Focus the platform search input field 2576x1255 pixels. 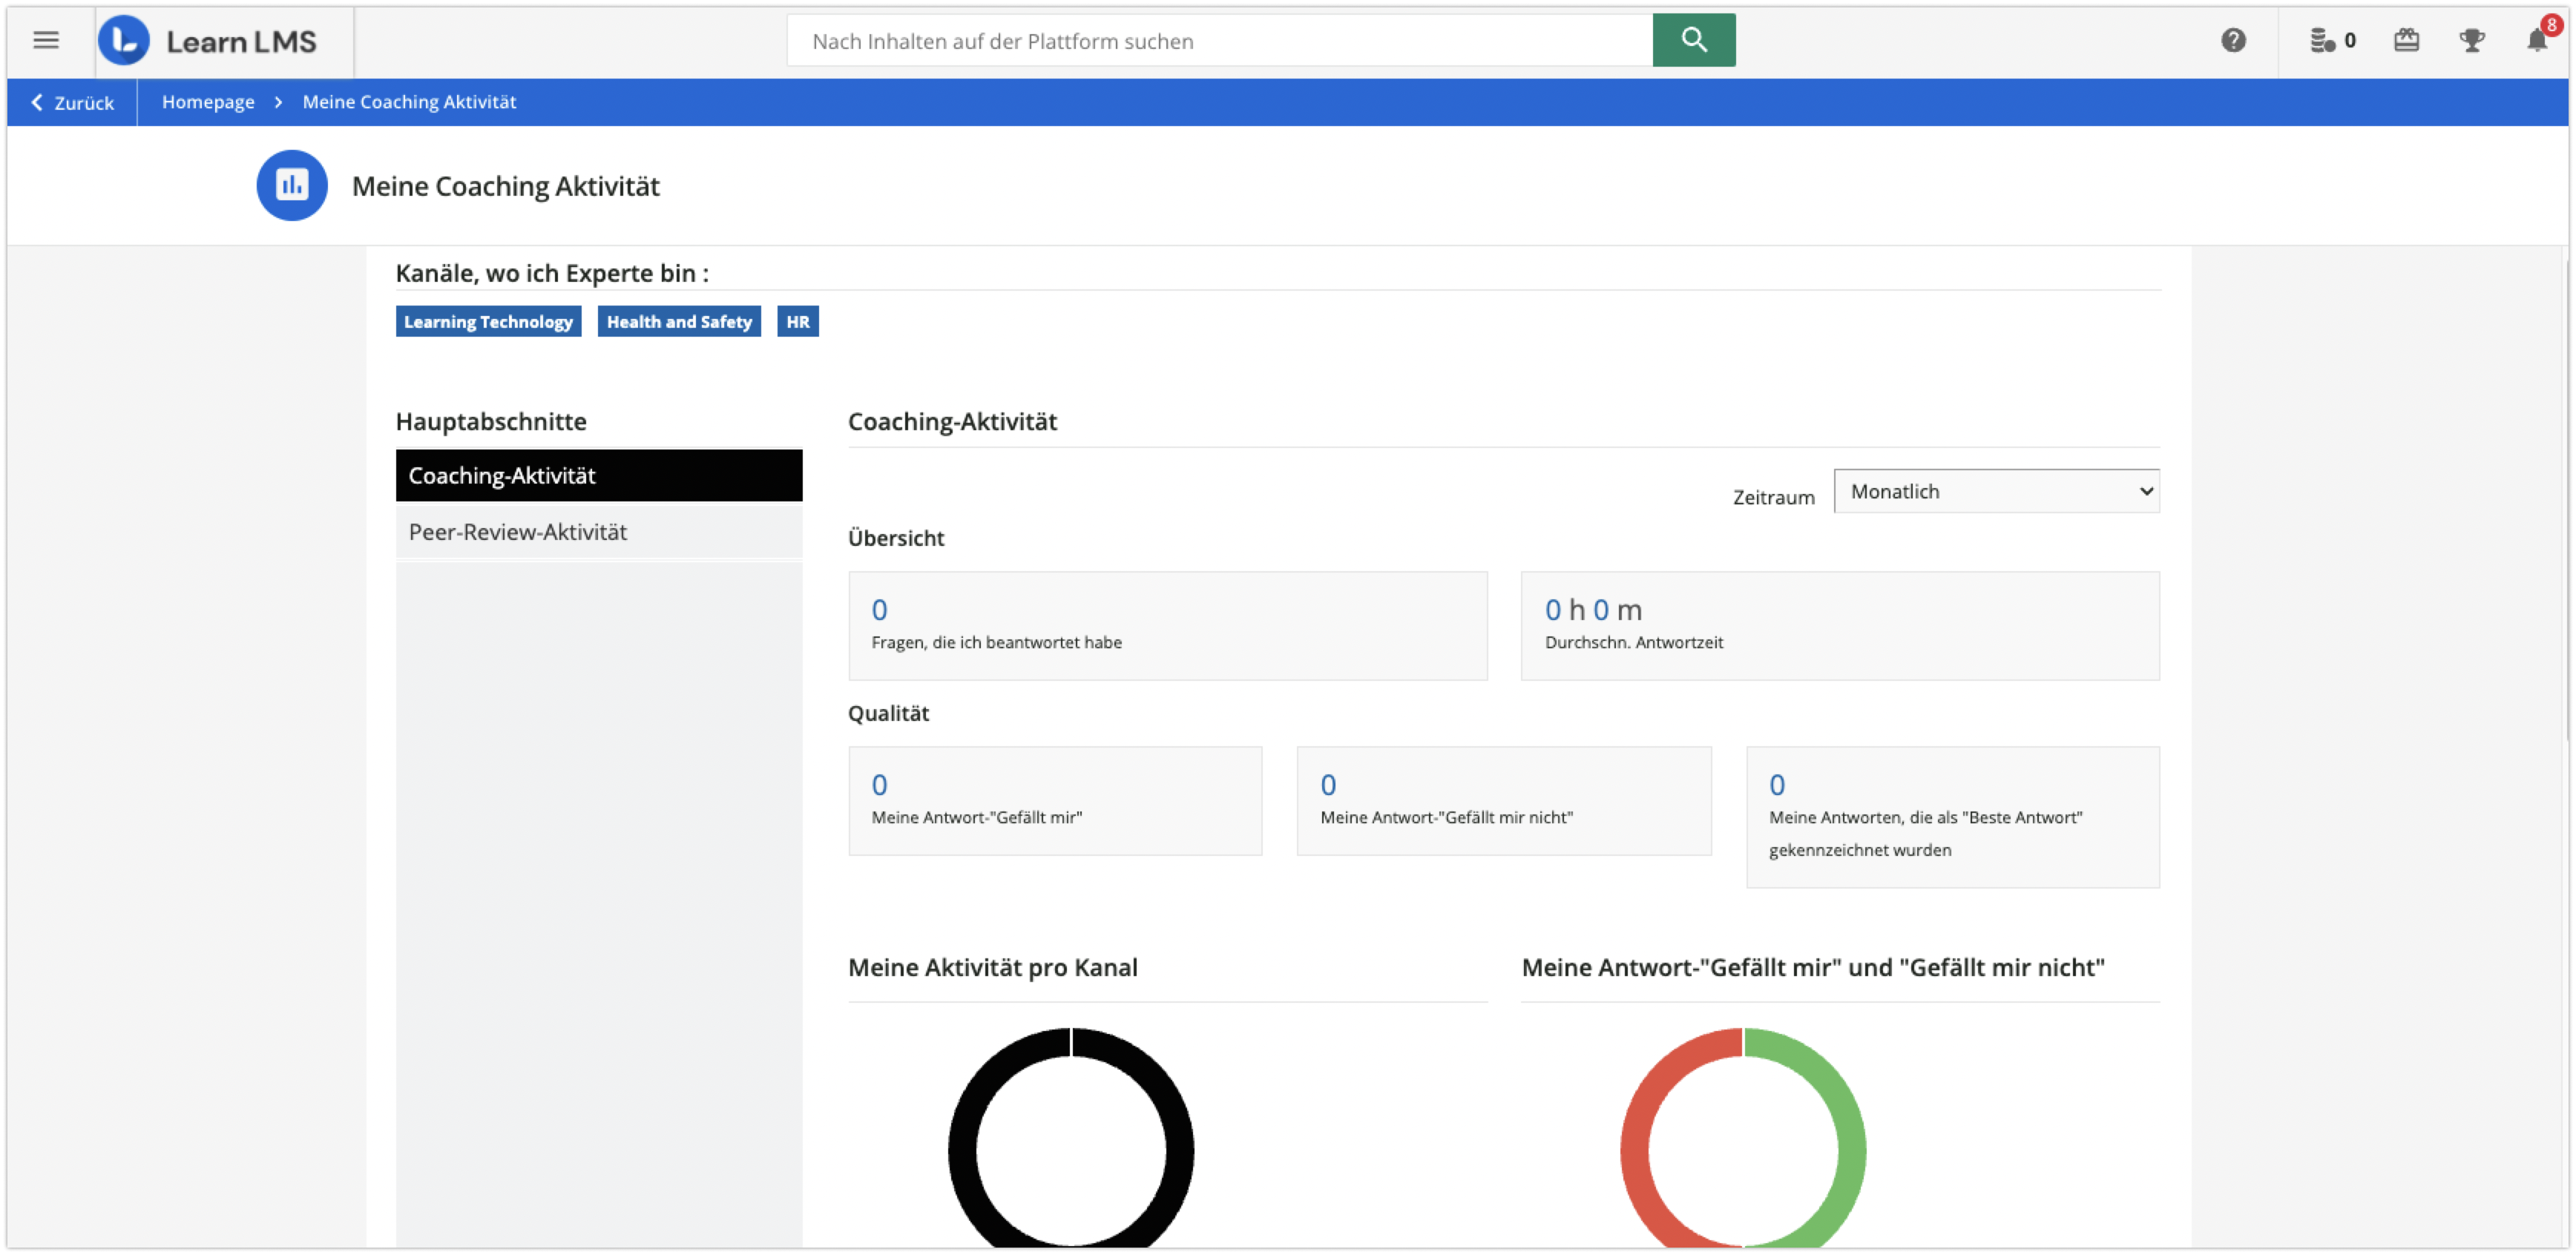point(1219,41)
